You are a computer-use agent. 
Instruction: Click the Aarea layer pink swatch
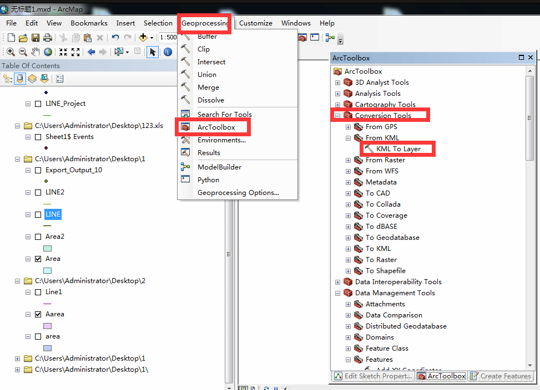[x=48, y=326]
